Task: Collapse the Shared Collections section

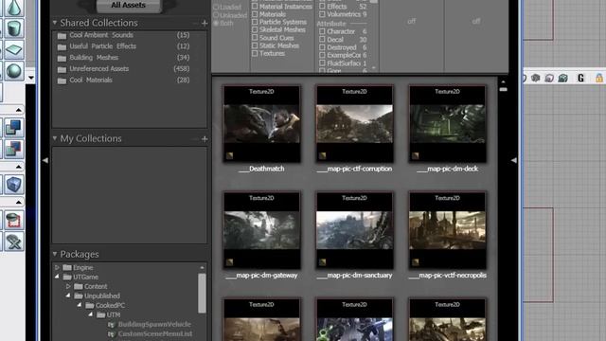Action: click(55, 23)
